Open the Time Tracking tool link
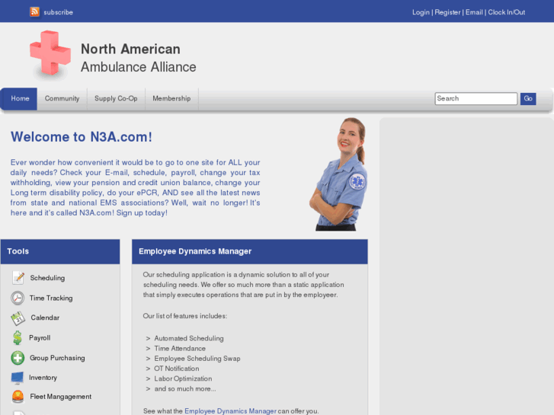 [x=51, y=298]
